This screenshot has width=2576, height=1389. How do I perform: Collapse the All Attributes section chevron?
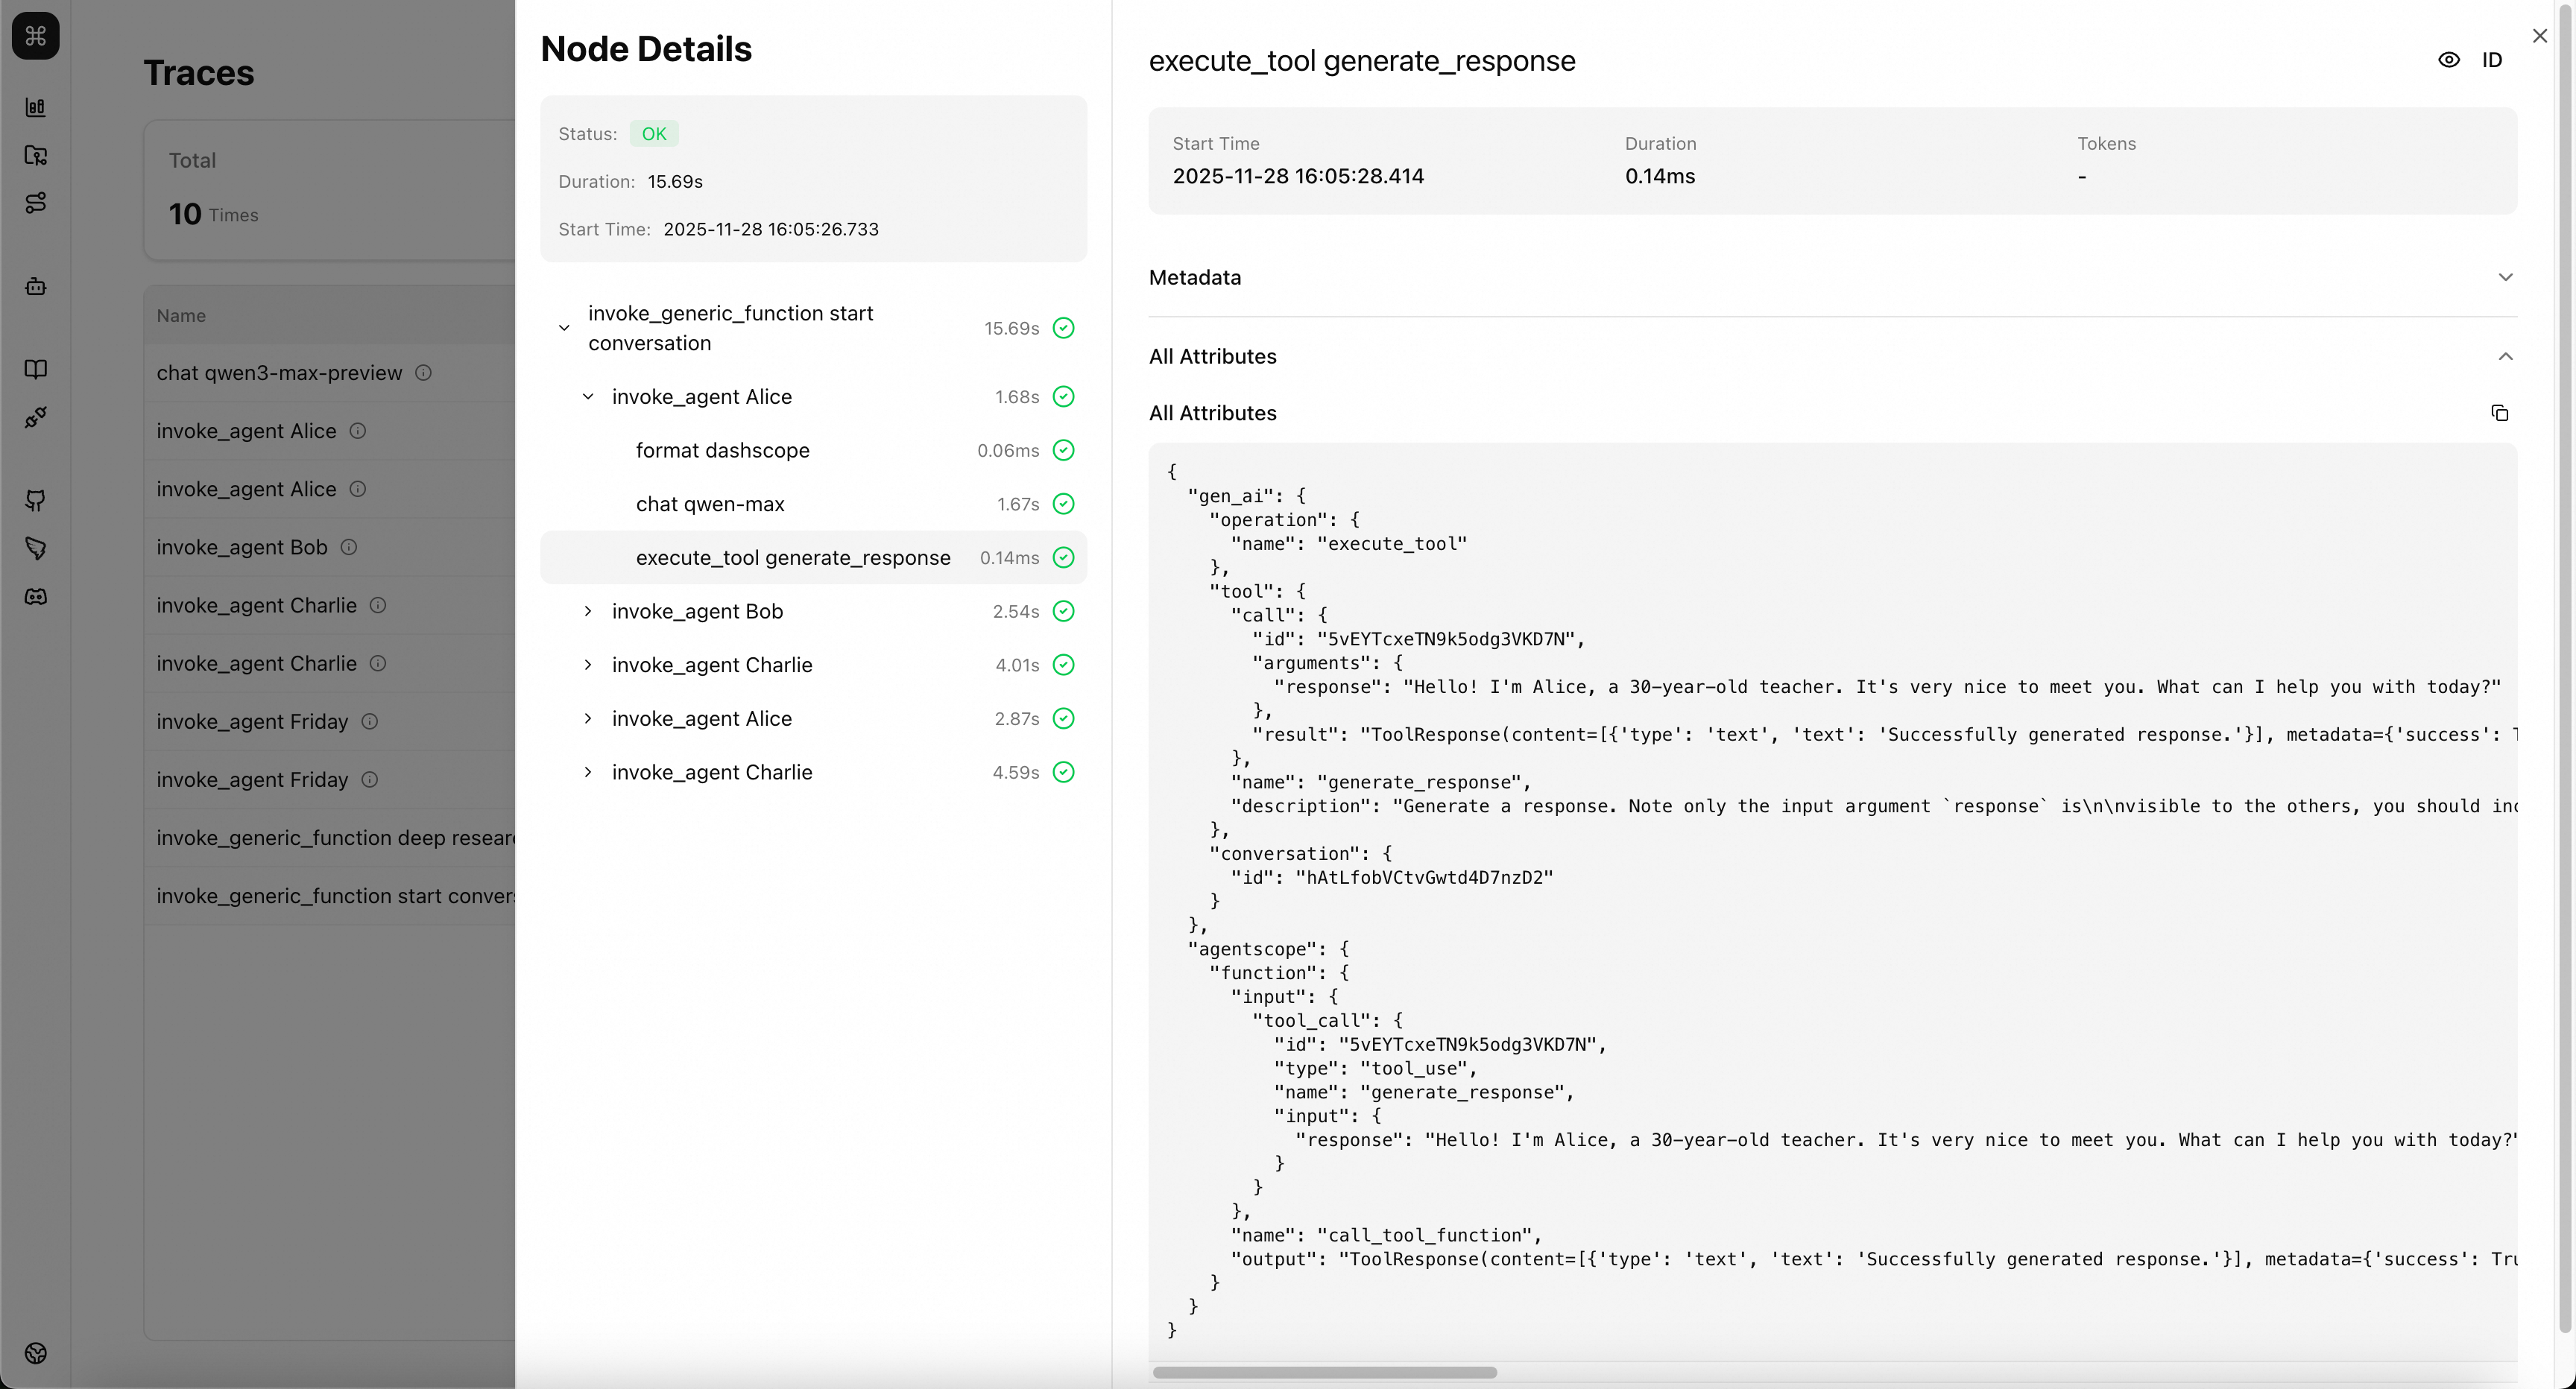click(2505, 357)
